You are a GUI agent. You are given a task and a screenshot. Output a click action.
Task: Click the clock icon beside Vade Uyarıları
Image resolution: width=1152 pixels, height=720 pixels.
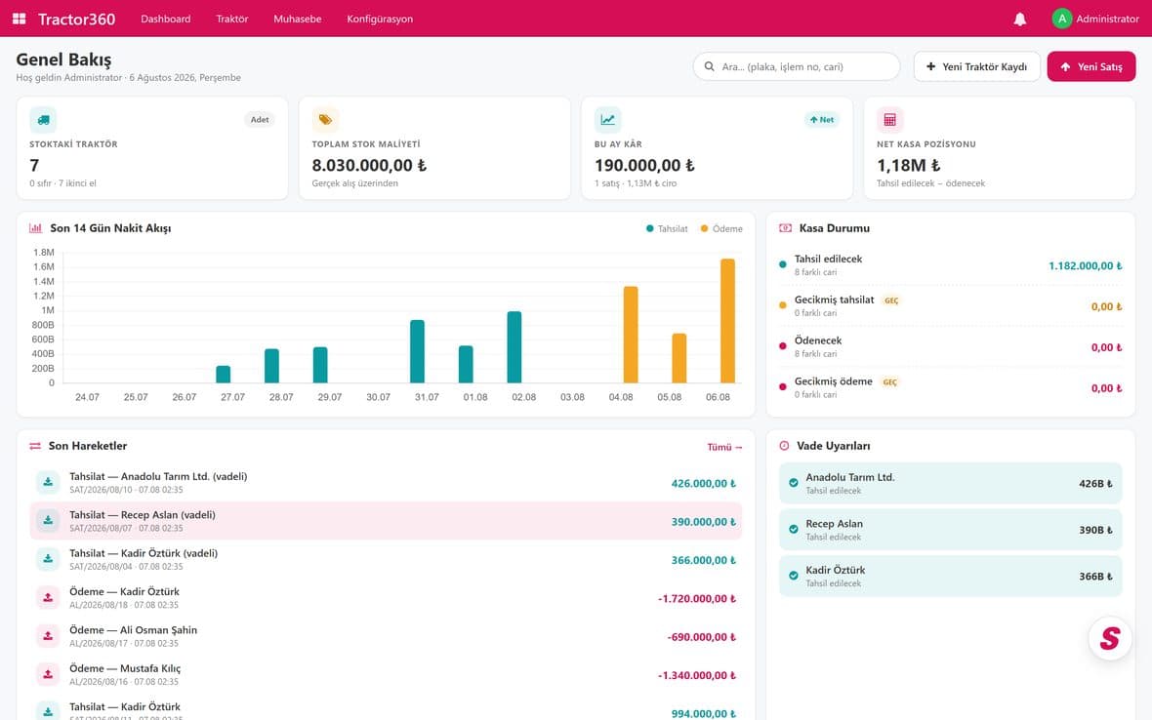784,446
